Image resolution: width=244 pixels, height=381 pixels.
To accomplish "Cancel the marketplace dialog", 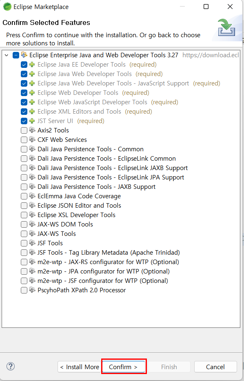I will pyautogui.click(x=215, y=367).
